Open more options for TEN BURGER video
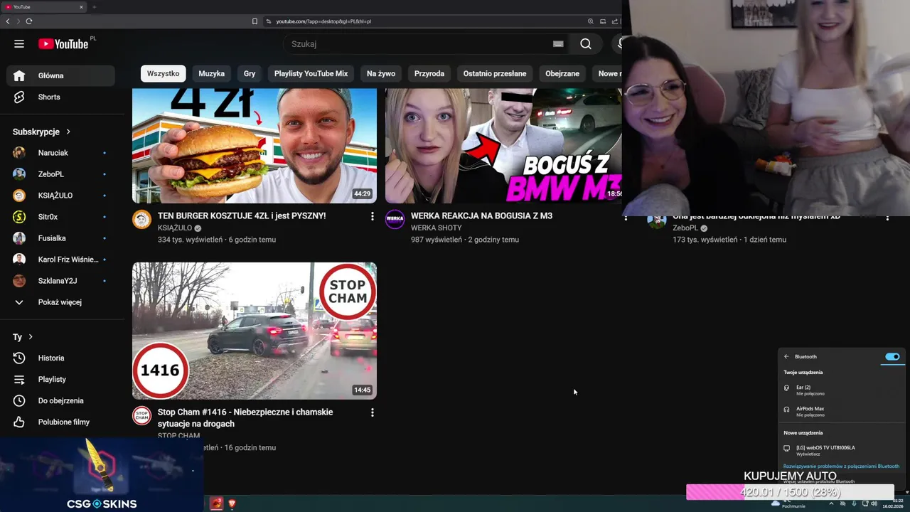 (372, 216)
